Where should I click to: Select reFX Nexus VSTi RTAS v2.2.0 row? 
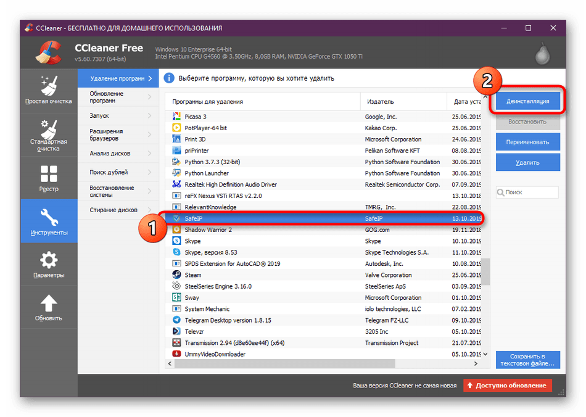tap(324, 196)
